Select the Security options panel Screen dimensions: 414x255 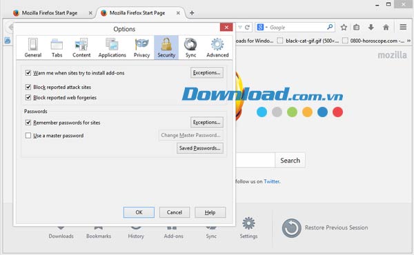coord(166,48)
